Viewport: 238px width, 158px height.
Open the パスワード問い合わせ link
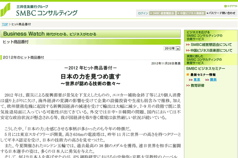click(x=221, y=13)
